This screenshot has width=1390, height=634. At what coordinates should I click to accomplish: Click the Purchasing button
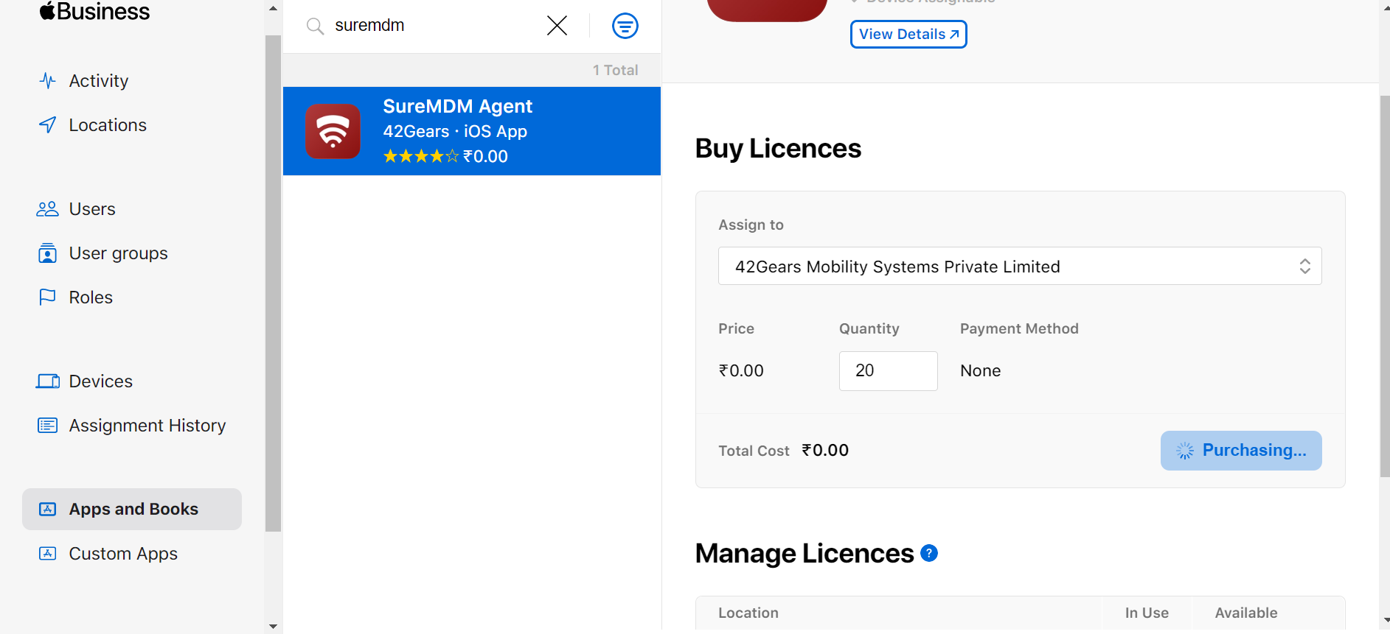(x=1240, y=451)
